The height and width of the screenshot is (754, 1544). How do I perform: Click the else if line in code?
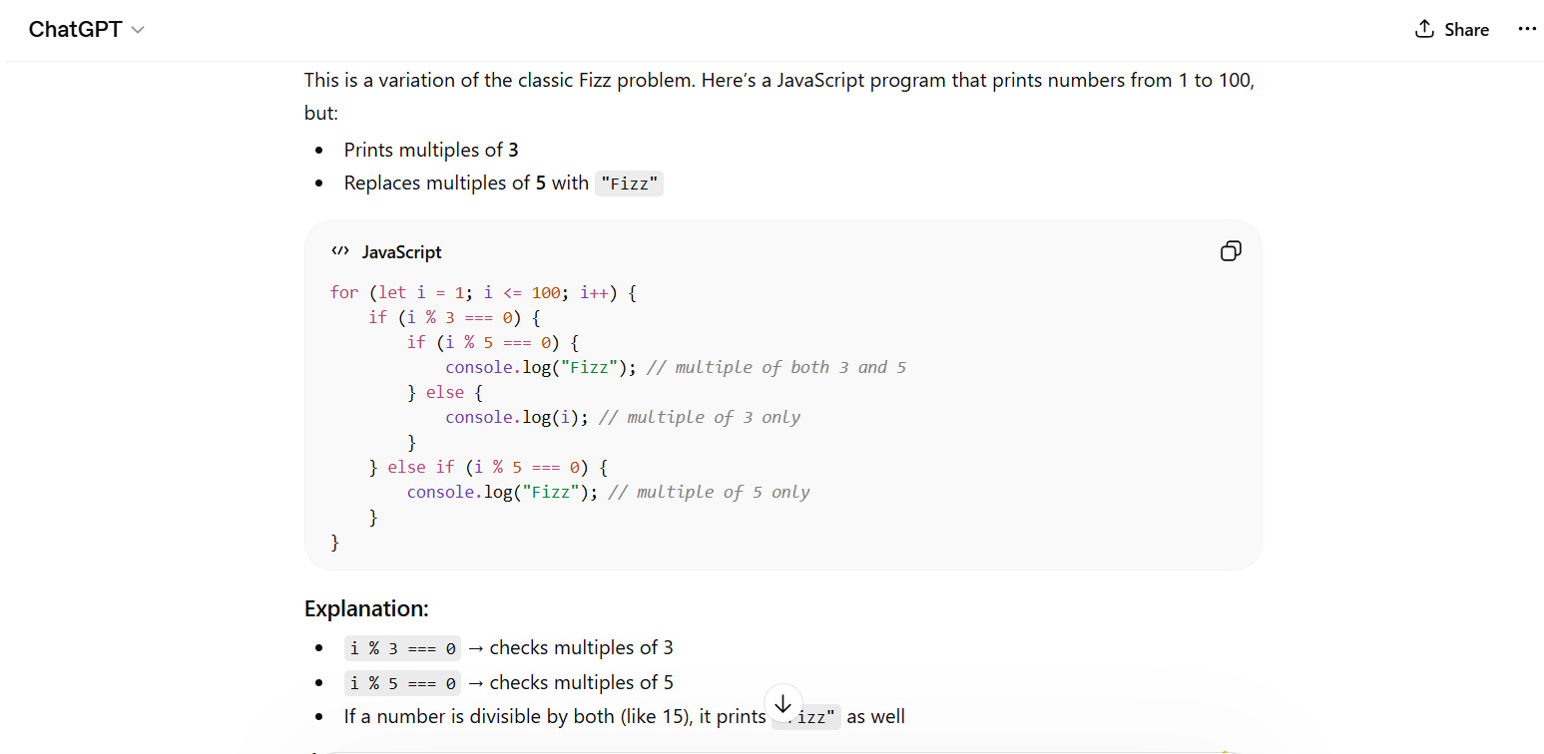487,467
